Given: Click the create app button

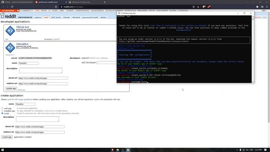Looking at the screenshot, I should tap(7, 137).
